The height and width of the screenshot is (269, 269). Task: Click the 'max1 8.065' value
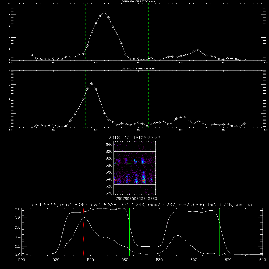coord(74,205)
